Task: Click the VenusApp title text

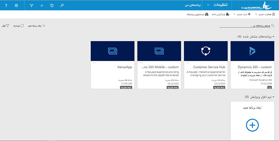Action: pos(125,67)
